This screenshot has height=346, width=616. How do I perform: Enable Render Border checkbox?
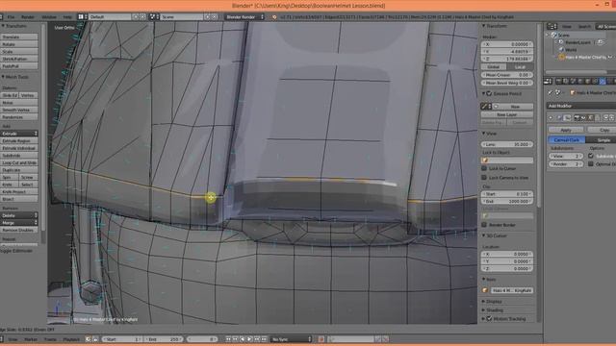484,225
